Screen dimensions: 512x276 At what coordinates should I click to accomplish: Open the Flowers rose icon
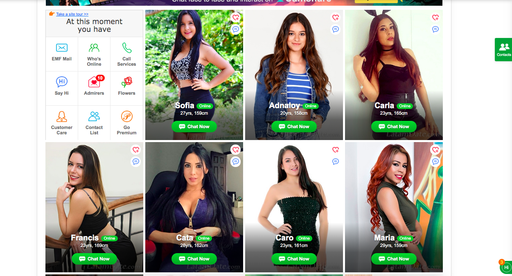coord(127,82)
